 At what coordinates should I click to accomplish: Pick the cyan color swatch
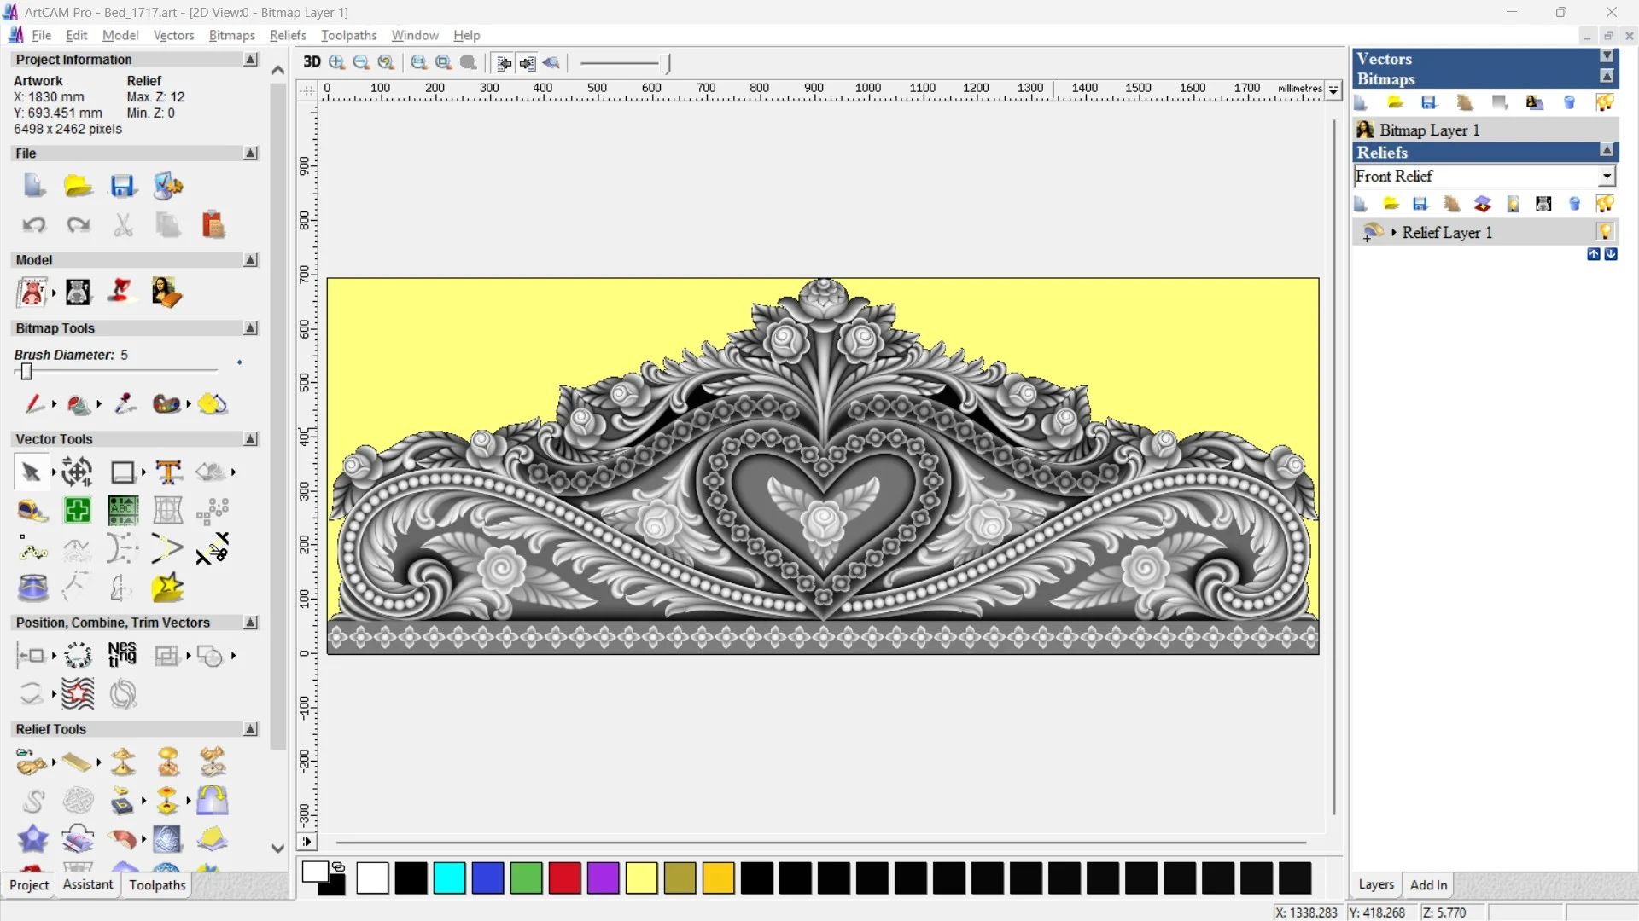click(x=449, y=878)
